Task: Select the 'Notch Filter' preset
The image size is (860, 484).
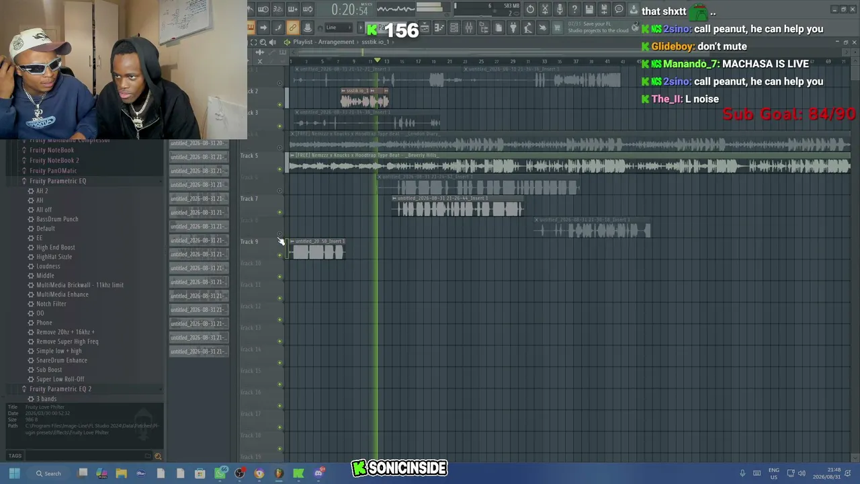Action: coord(51,304)
